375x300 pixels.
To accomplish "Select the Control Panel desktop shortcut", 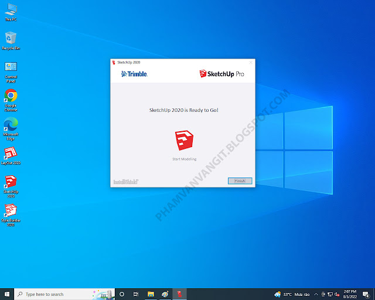I will click(x=11, y=72).
